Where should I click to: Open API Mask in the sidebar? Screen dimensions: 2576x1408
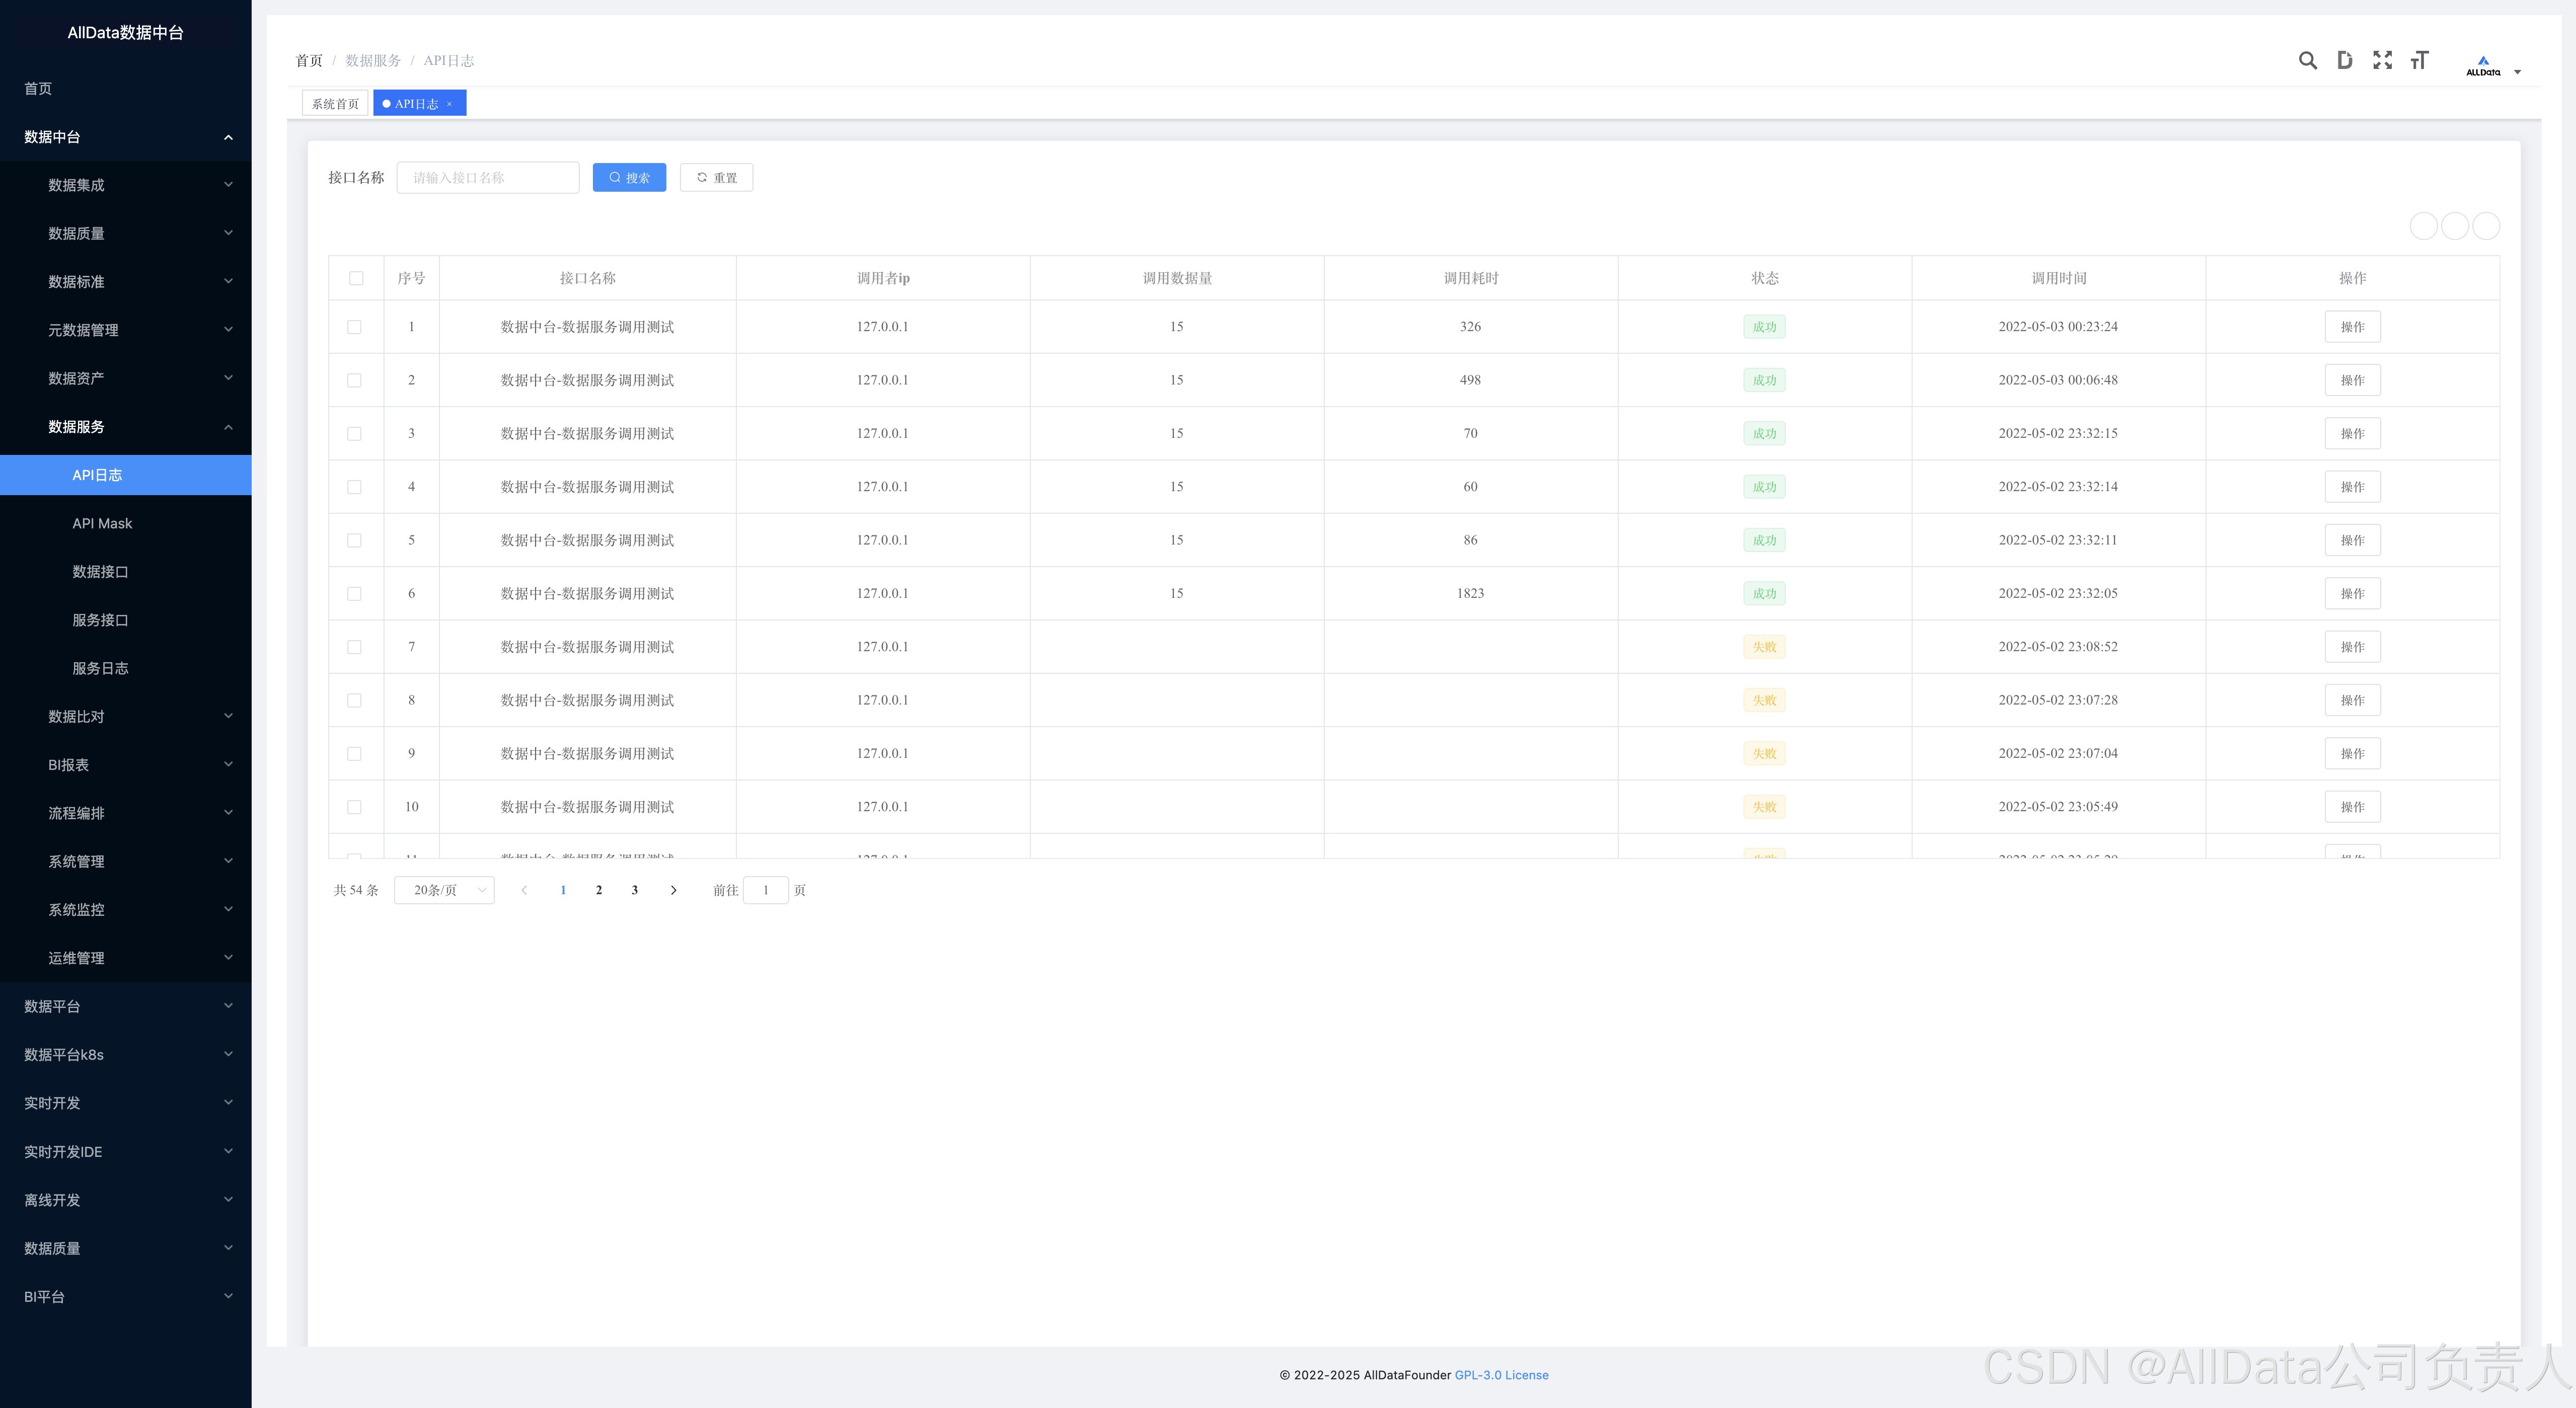pos(102,523)
